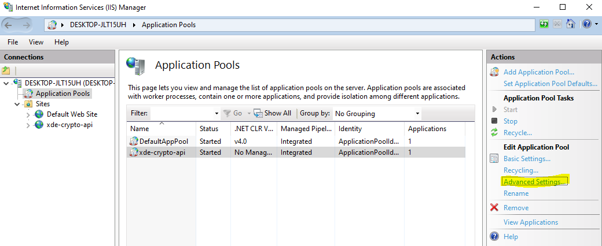
Task: Click DESKTOP-JLT15UH breadcrumb arrow in address bar
Action: pyautogui.click(x=134, y=25)
